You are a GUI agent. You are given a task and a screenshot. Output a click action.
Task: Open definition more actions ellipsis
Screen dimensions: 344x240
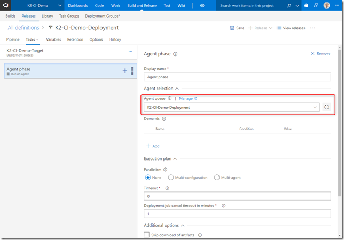click(x=312, y=28)
